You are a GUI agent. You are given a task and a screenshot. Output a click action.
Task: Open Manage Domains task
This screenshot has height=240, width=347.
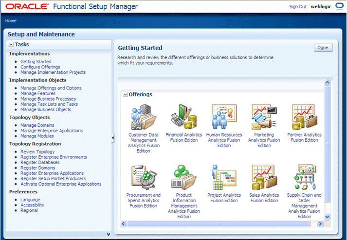37,125
